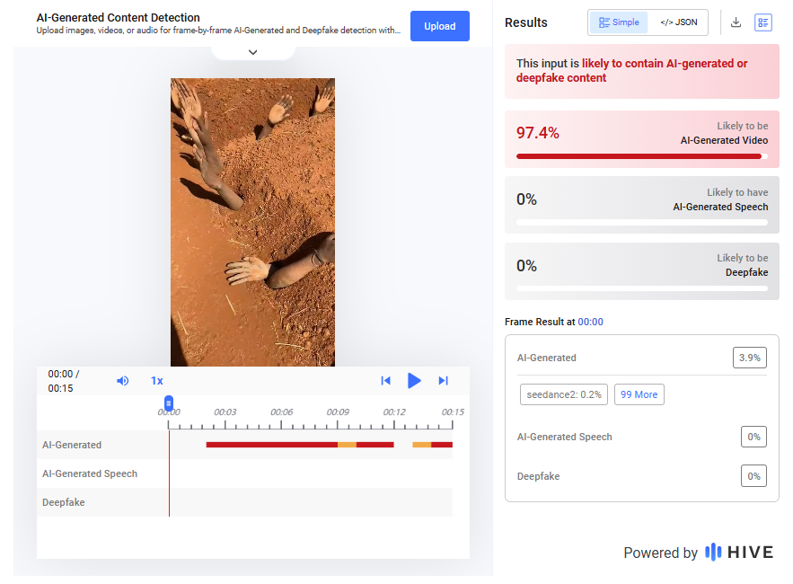
Task: Play the video
Action: coord(414,381)
